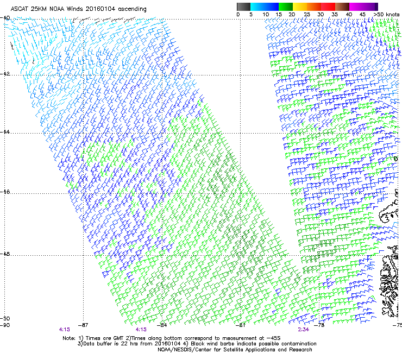This screenshot has width=402, height=353.
Task: Click the -50 latitude axis label
Action: [x=5, y=319]
